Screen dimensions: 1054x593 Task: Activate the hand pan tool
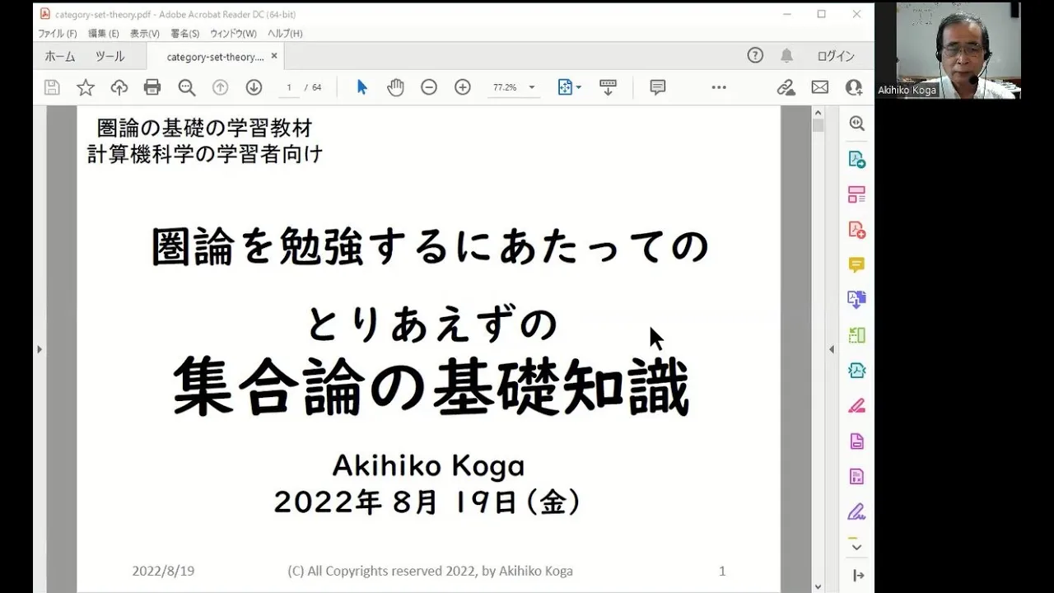point(395,87)
